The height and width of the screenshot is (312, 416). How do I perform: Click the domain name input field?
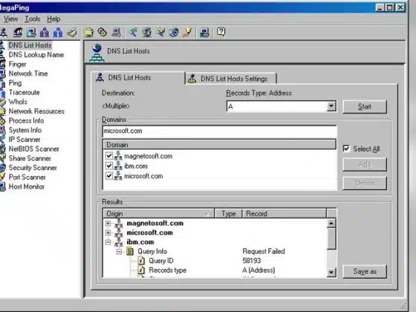click(219, 131)
